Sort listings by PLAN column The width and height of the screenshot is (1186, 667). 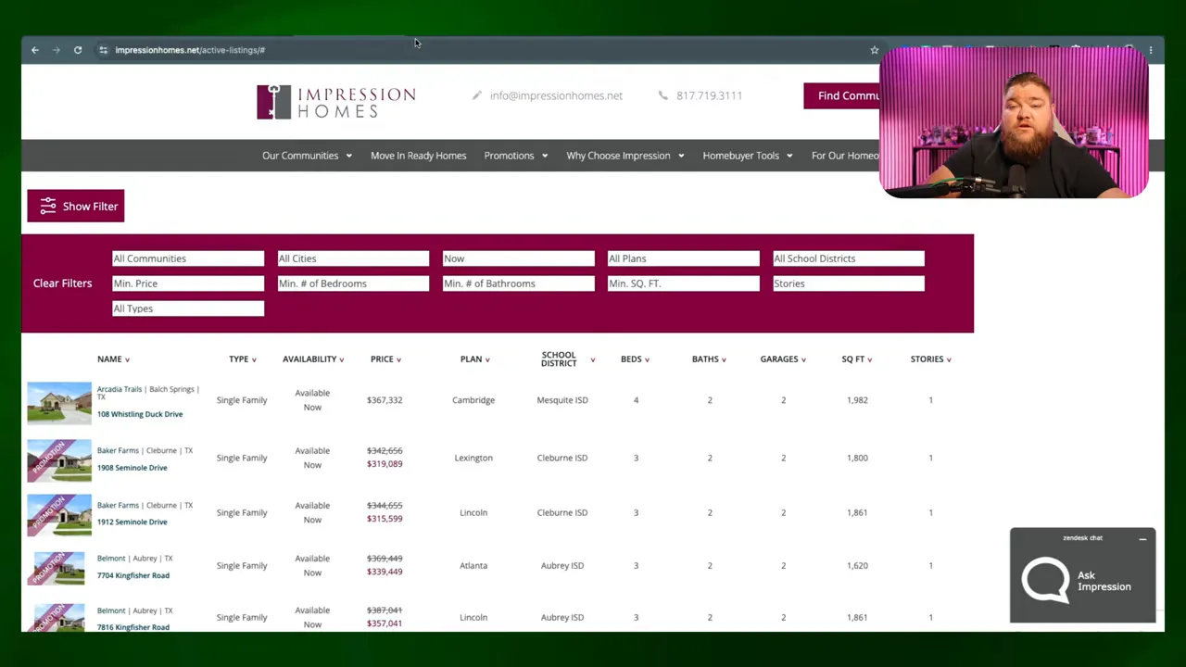[474, 359]
